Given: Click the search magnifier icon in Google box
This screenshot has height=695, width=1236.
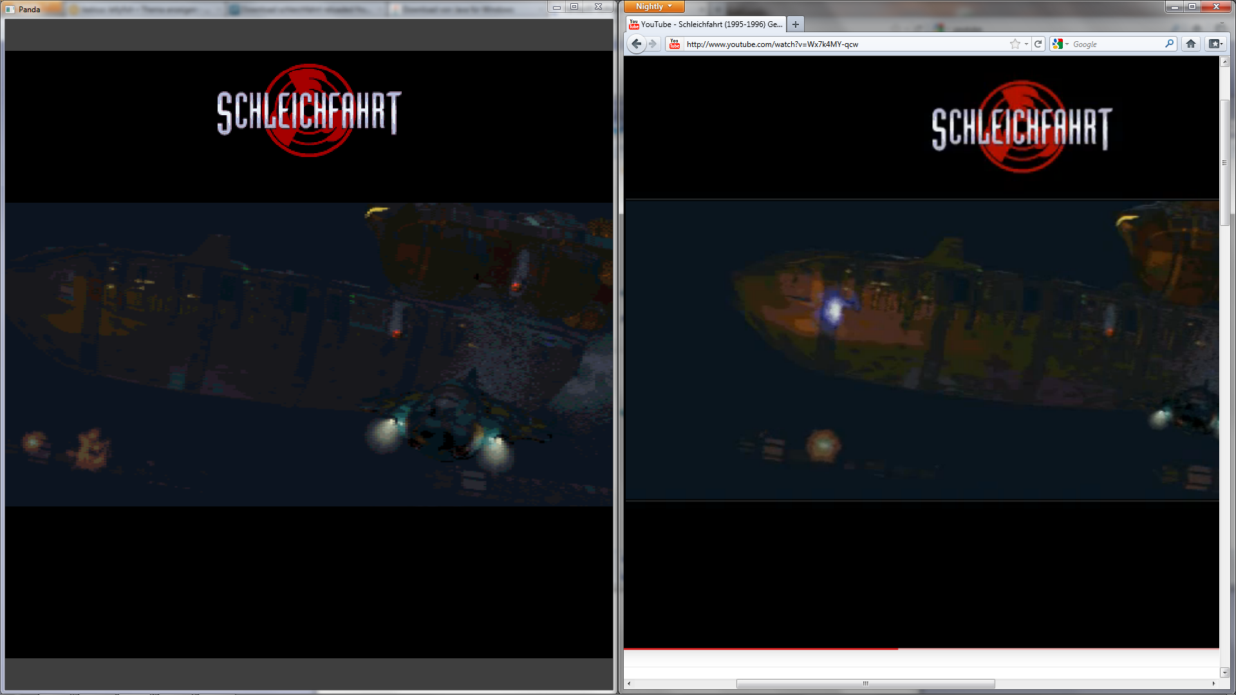Looking at the screenshot, I should 1169,44.
